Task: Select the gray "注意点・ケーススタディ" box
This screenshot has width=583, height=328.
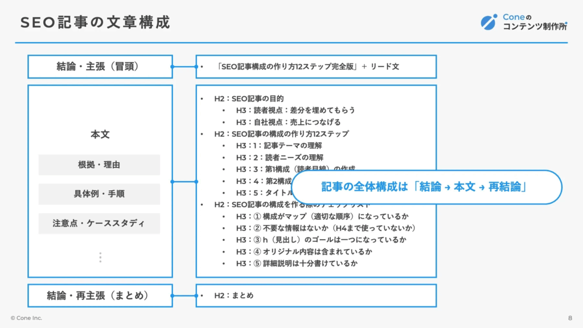Action: (99, 223)
